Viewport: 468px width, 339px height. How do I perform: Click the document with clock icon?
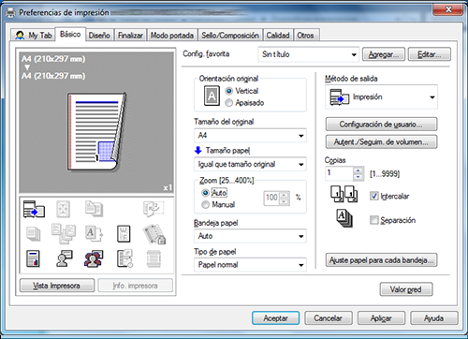pyautogui.click(x=124, y=258)
